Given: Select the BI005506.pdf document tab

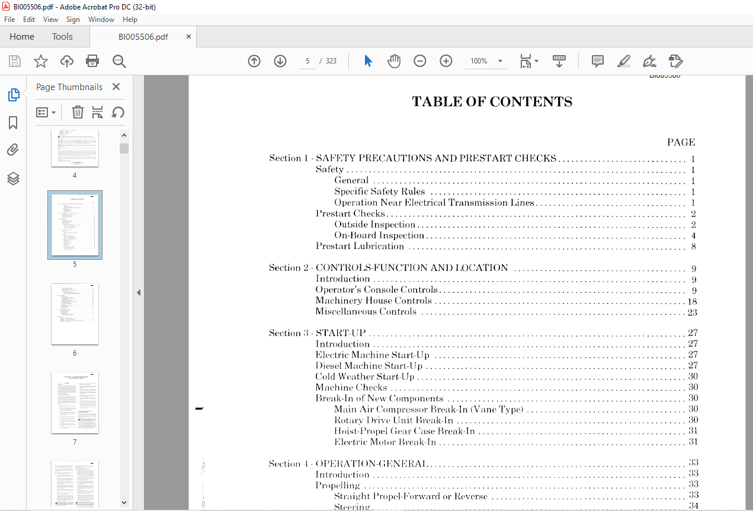Looking at the screenshot, I should coord(143,36).
